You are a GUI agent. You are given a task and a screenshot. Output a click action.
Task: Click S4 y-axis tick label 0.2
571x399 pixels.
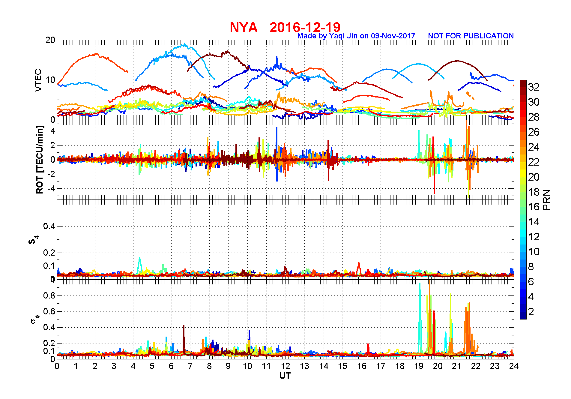49,253
